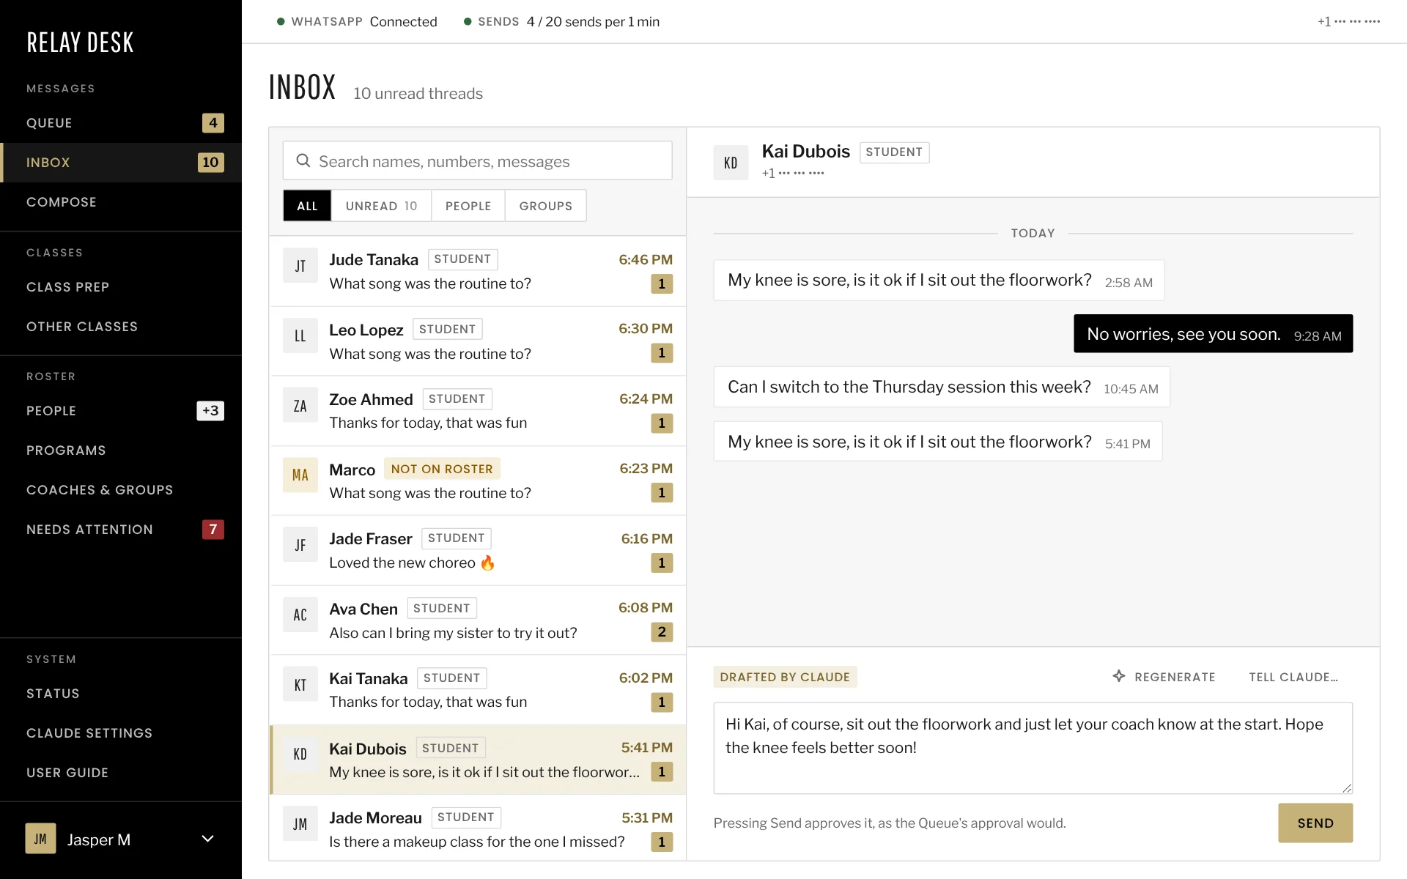The image size is (1407, 879).
Task: Select the ALL filter tab
Action: [x=307, y=206]
